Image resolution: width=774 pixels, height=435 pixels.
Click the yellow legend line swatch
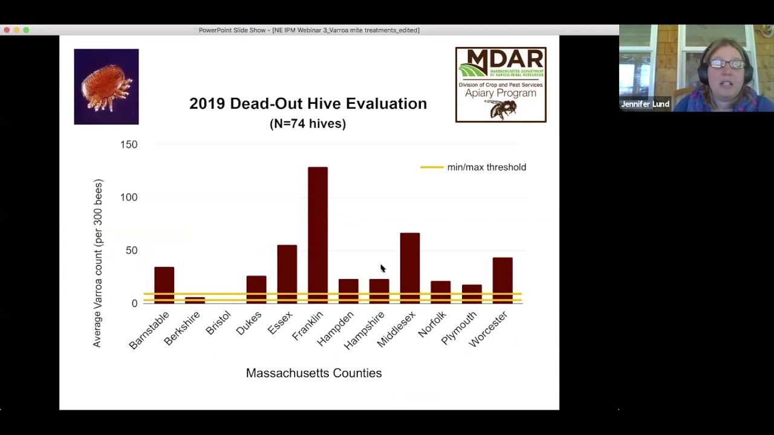(432, 167)
